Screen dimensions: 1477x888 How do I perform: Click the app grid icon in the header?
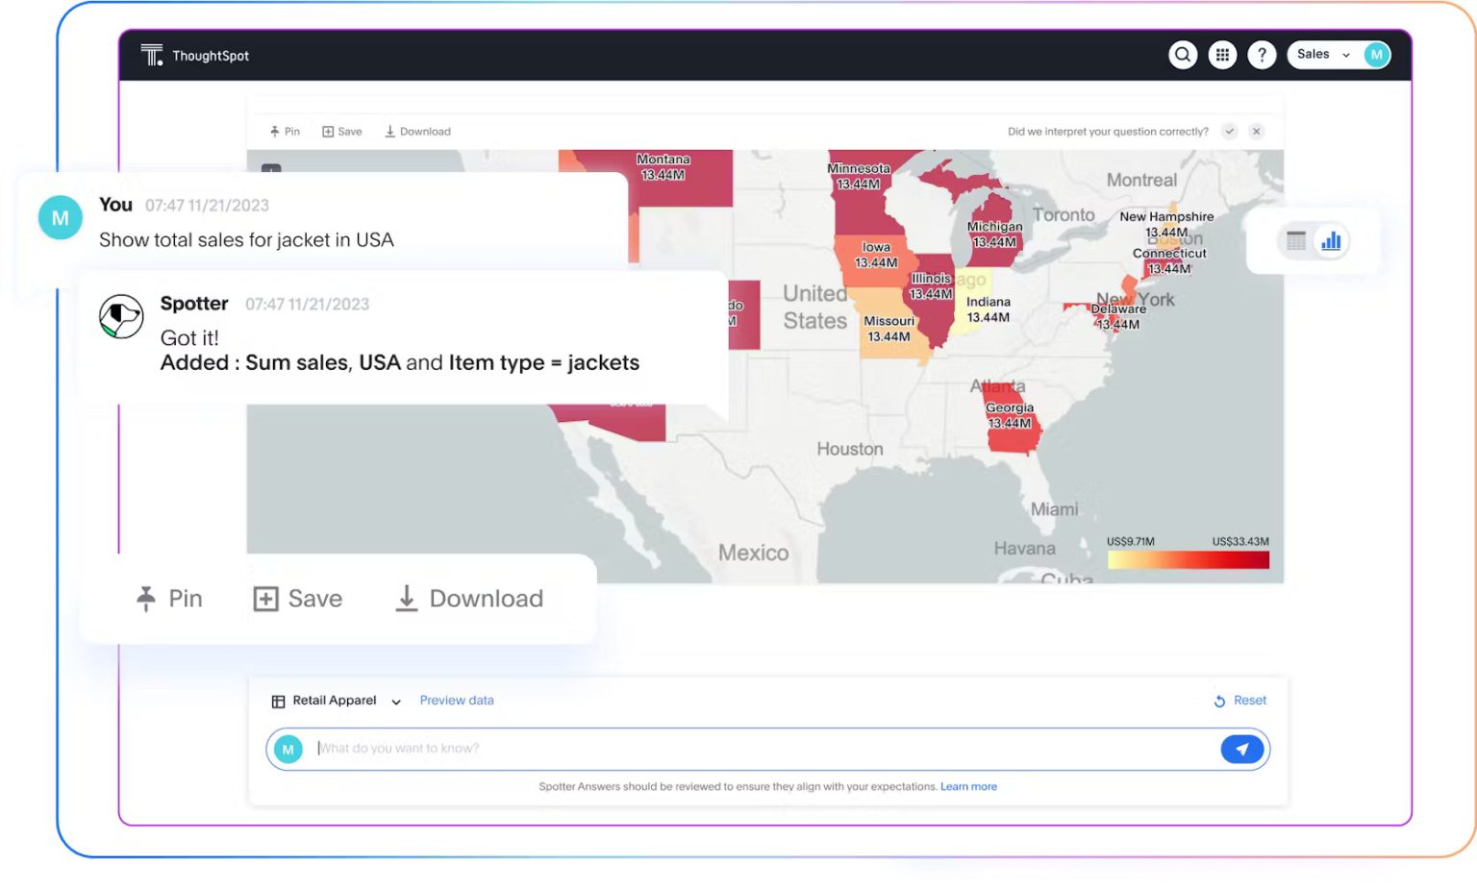point(1222,55)
